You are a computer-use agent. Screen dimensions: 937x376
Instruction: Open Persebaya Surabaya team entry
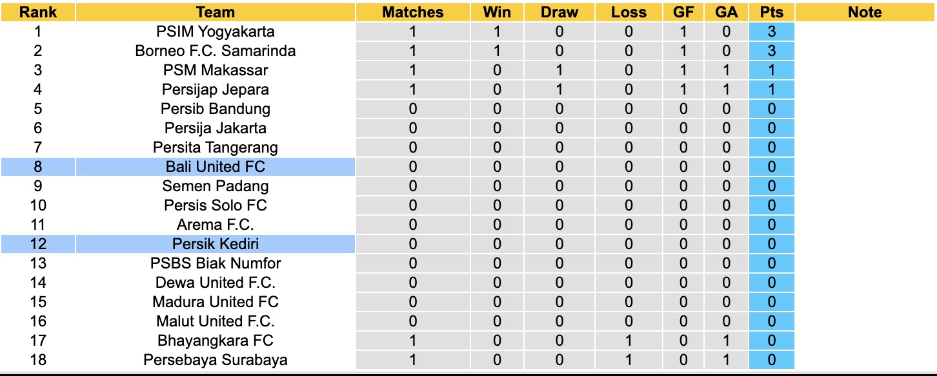click(216, 360)
